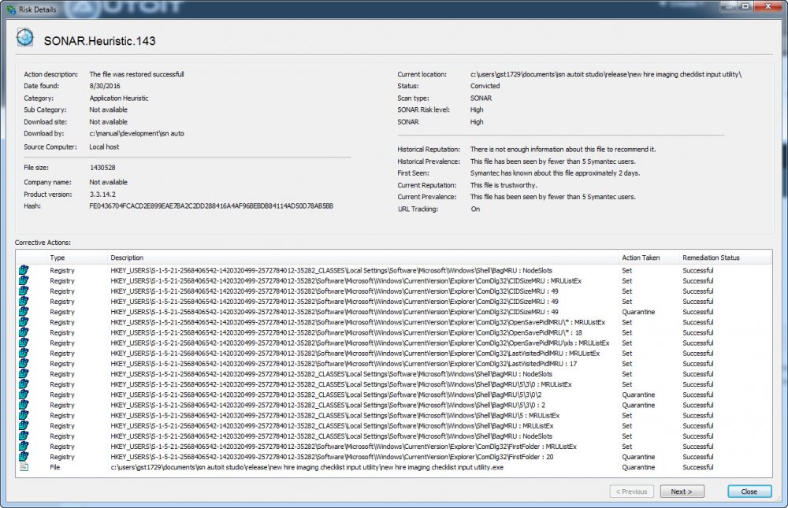Image resolution: width=788 pixels, height=508 pixels.
Task: Select registry icon for FirstFolder : 20 row
Action: point(24,457)
